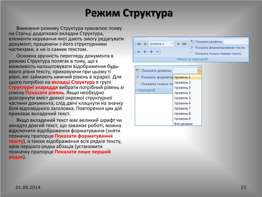Select Уровень 6 in the dropdown list
262x197 pixels.
187,103
